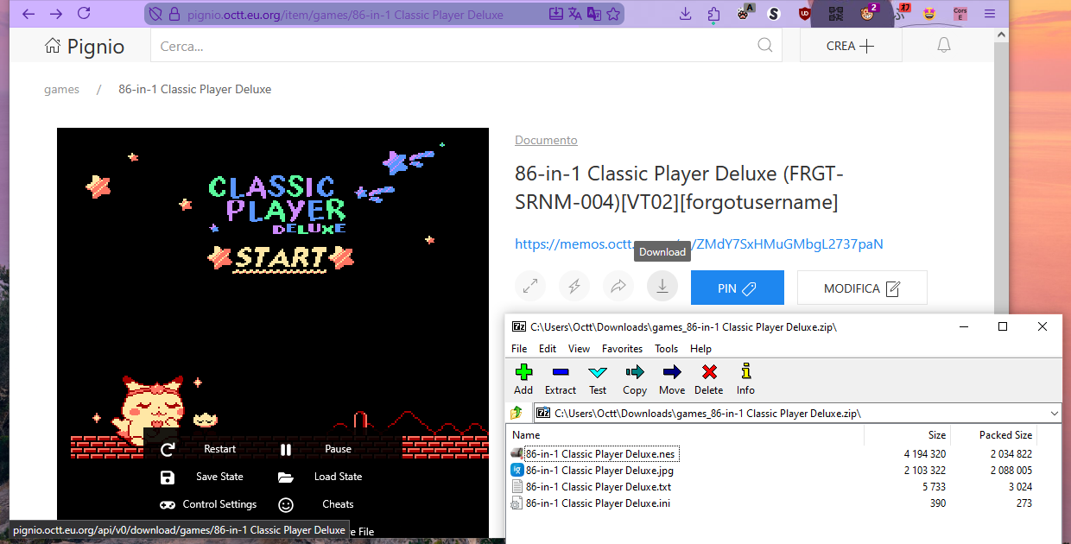The width and height of the screenshot is (1071, 544).
Task: Share the pin with the arrow icon
Action: tap(618, 286)
